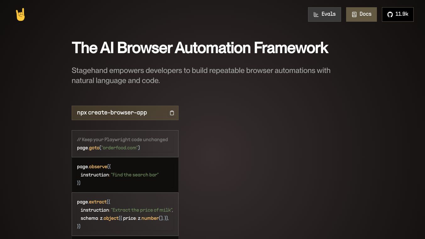Image resolution: width=425 pixels, height=239 pixels.
Task: Click the 11.9k GitHub star count
Action: click(402, 14)
